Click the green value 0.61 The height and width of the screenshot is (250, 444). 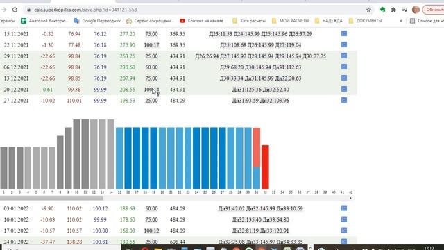click(48, 90)
